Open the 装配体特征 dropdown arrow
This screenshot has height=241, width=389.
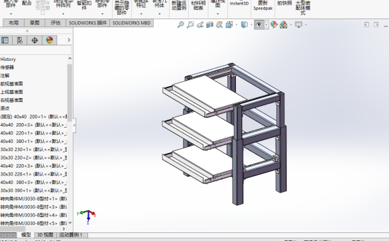[x=141, y=14]
